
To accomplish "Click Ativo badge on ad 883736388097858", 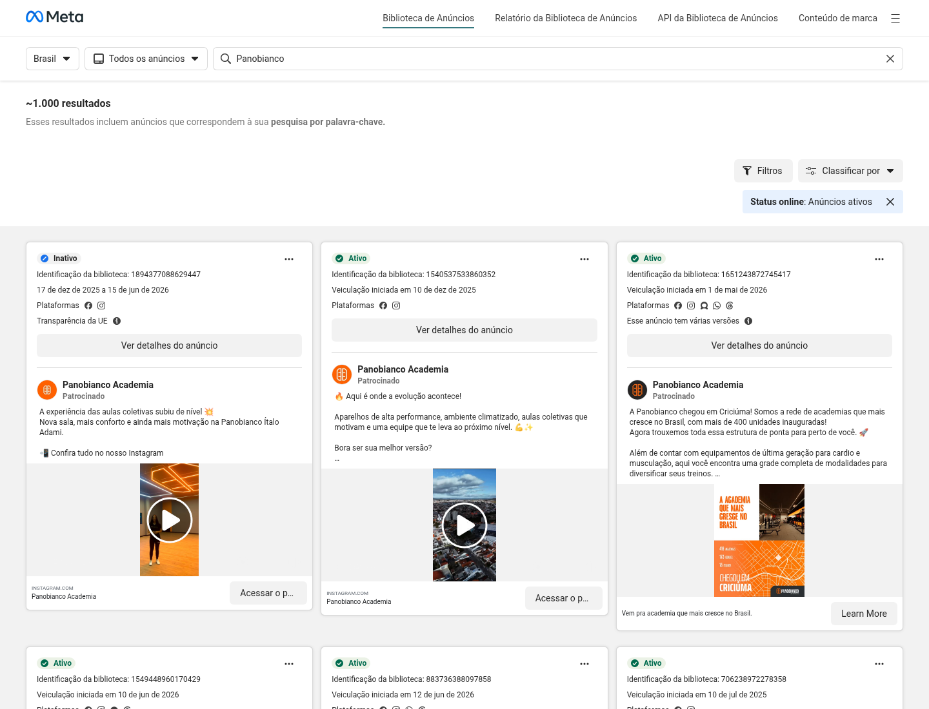I will 351,663.
